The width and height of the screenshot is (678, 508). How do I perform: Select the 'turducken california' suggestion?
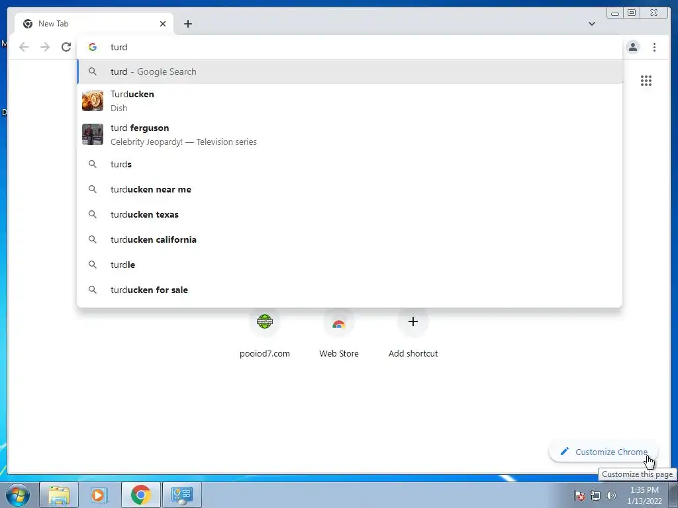pyautogui.click(x=350, y=239)
